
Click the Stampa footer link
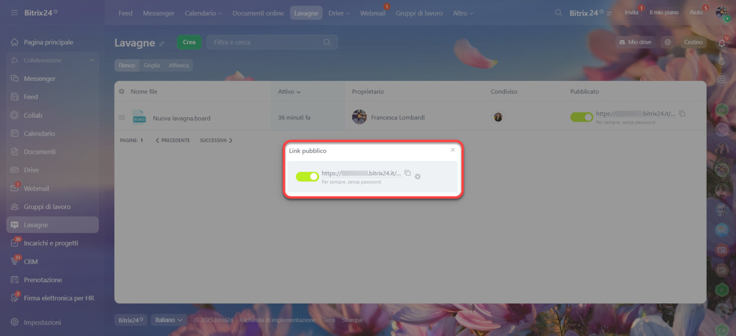[352, 320]
